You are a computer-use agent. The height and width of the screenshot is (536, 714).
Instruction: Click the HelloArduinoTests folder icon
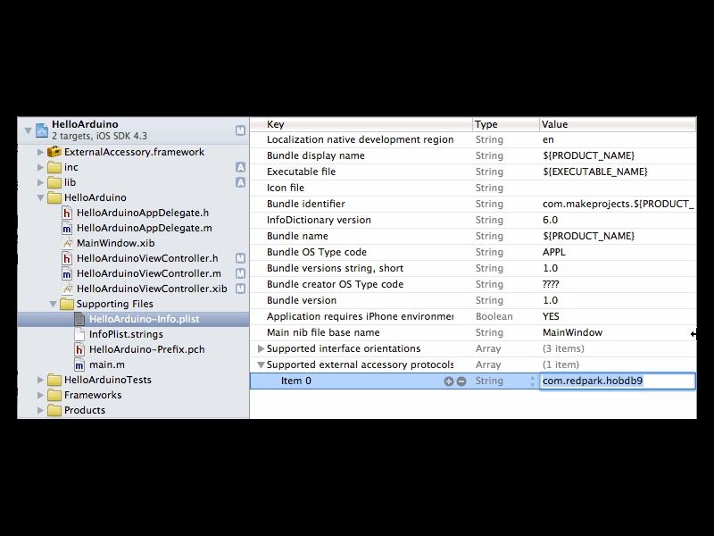click(x=54, y=380)
